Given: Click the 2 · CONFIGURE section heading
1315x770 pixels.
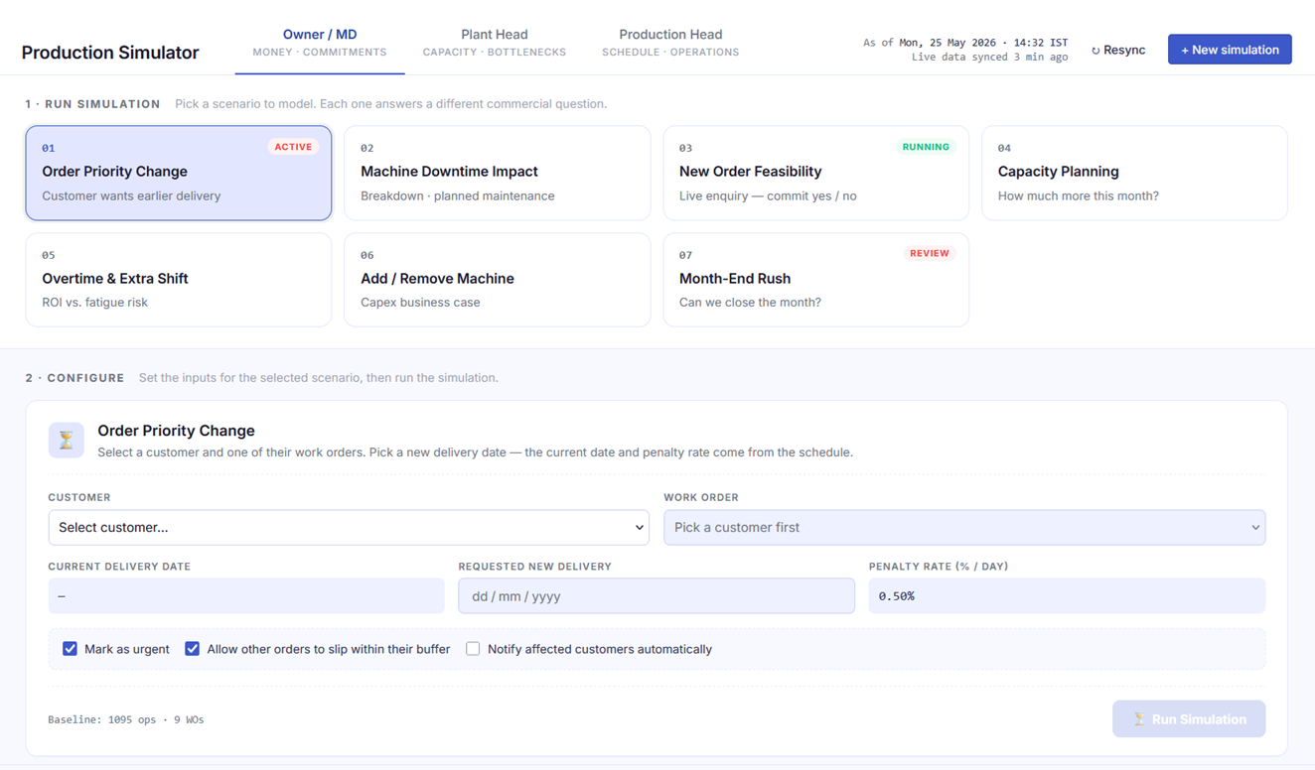Looking at the screenshot, I should pyautogui.click(x=74, y=378).
